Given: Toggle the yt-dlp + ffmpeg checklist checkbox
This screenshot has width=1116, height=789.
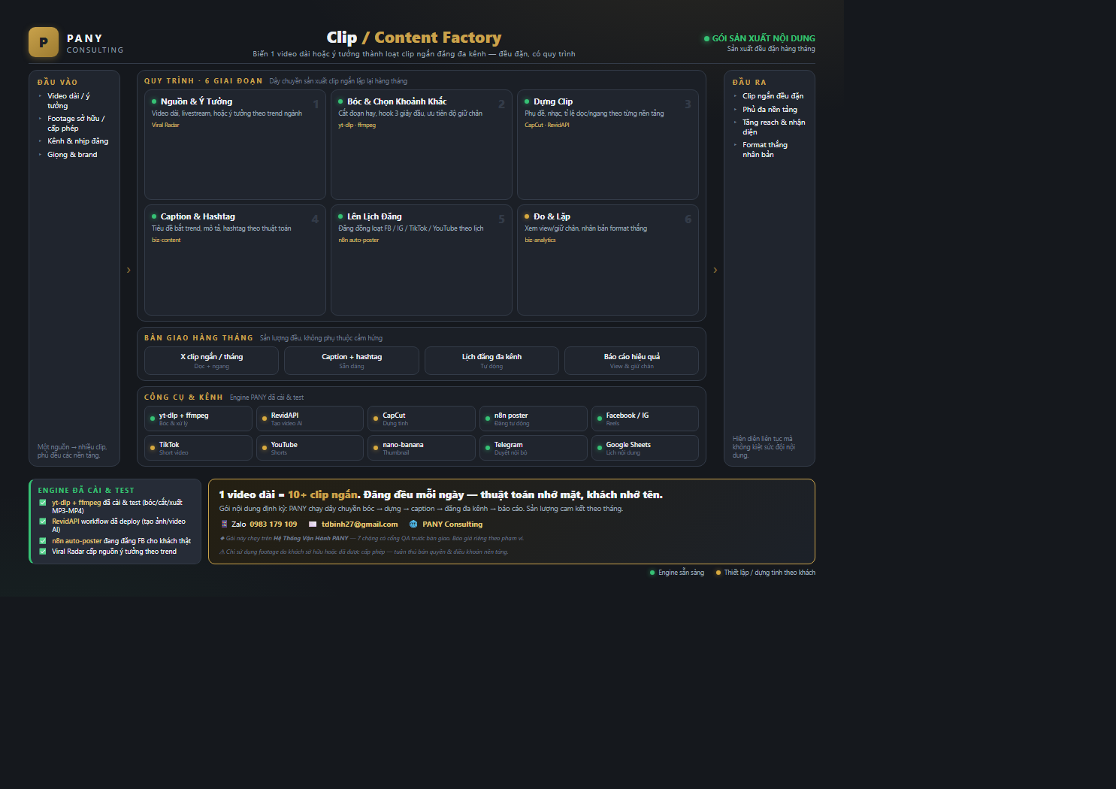Looking at the screenshot, I should pyautogui.click(x=43, y=503).
